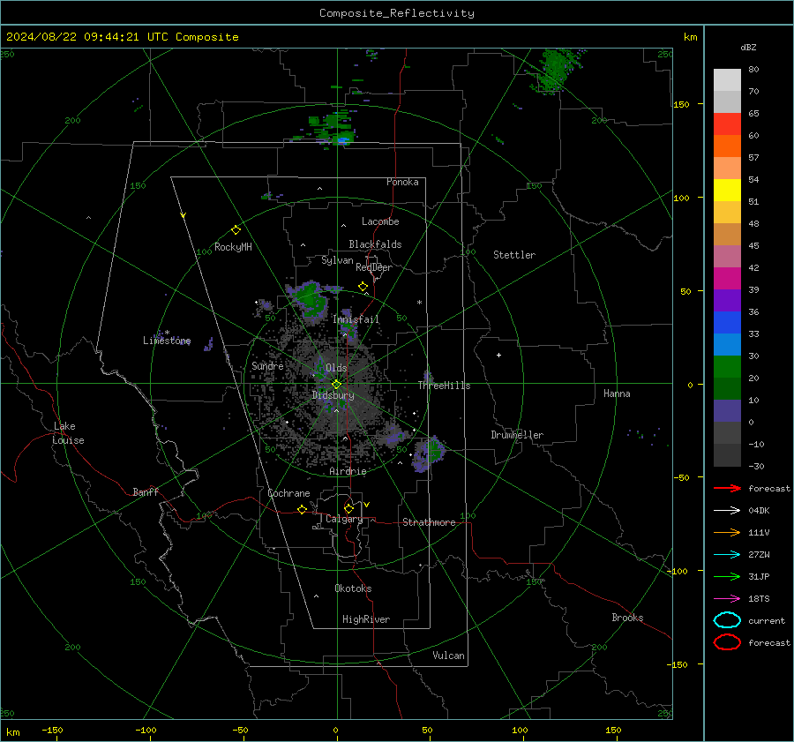Click the cyan 27ZW arrow in legend
The height and width of the screenshot is (742, 794).
[727, 555]
